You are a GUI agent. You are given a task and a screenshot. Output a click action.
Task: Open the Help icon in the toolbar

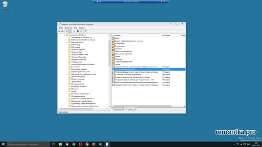point(78,31)
